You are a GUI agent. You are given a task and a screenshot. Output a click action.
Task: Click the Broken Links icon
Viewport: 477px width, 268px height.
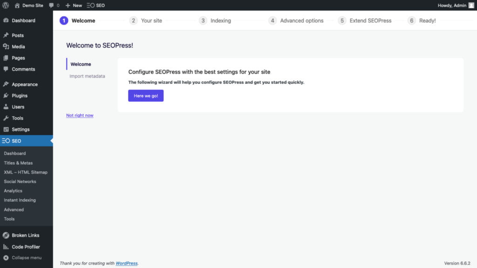click(6, 235)
